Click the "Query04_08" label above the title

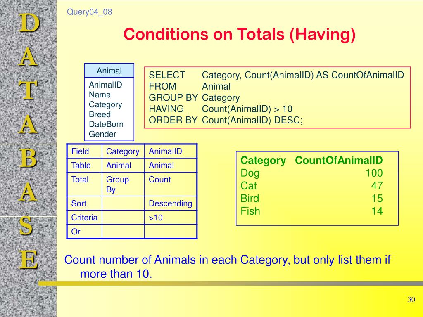[x=89, y=12]
